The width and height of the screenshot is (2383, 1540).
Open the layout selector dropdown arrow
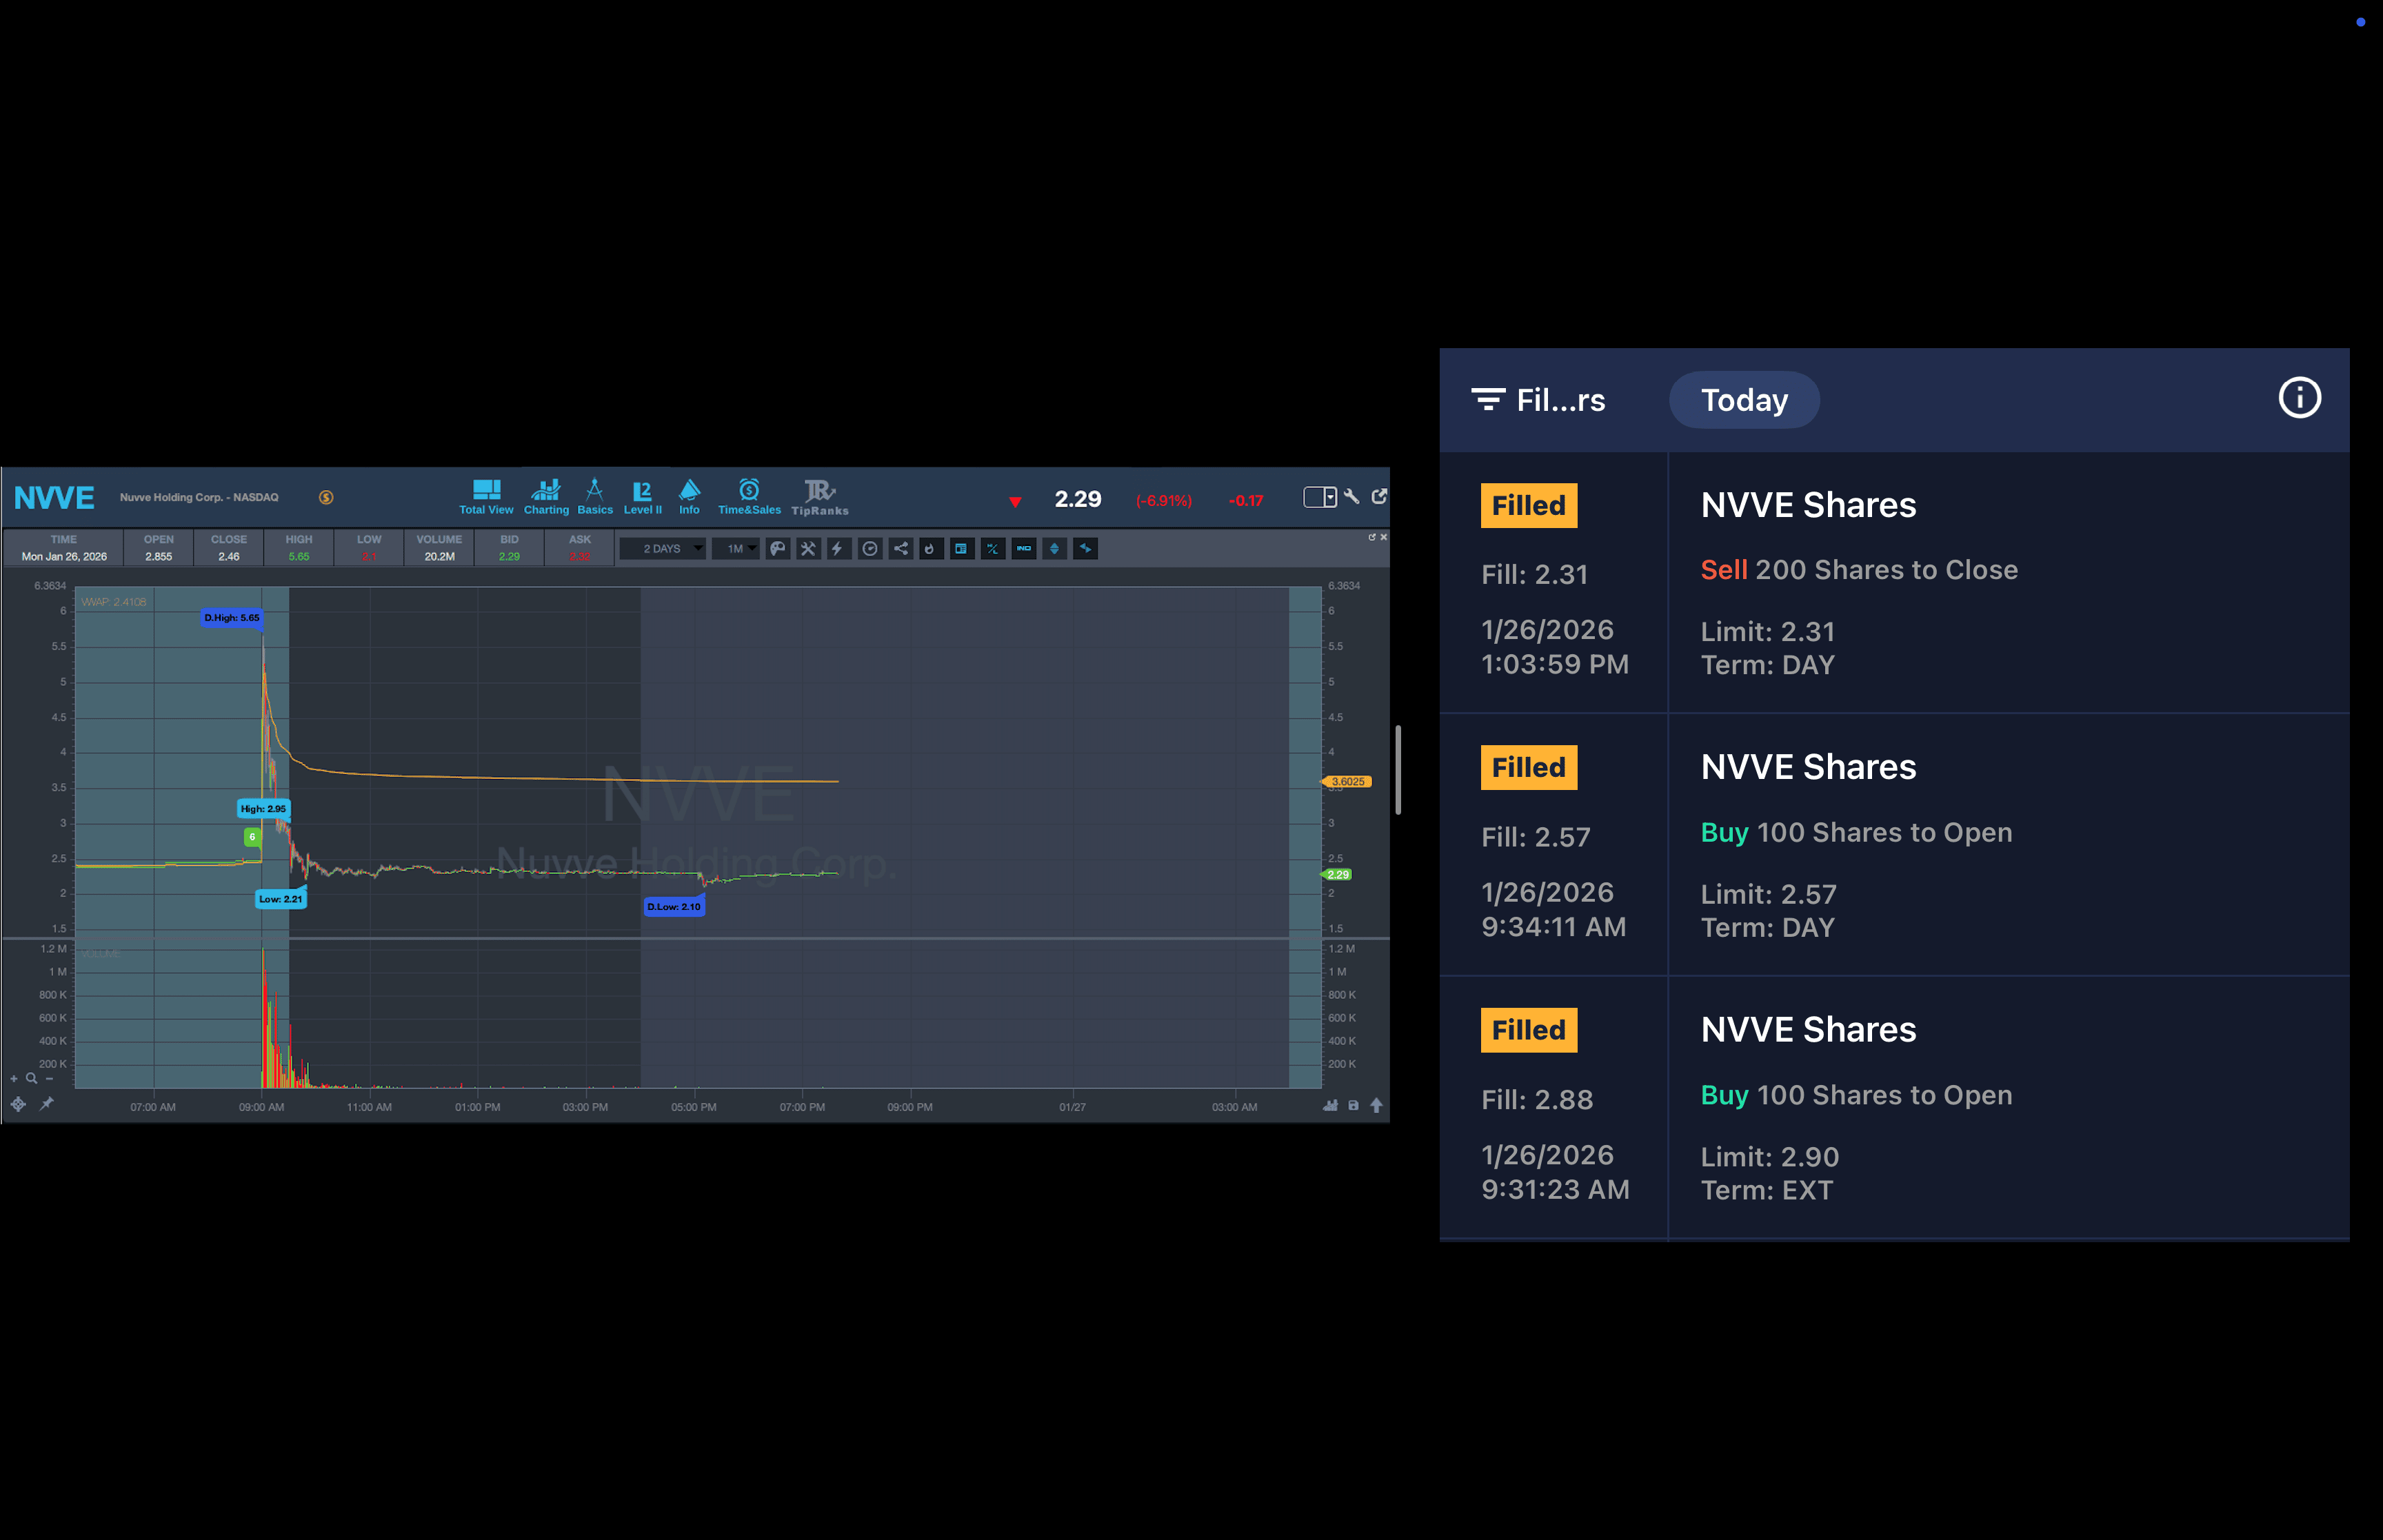tap(1330, 497)
